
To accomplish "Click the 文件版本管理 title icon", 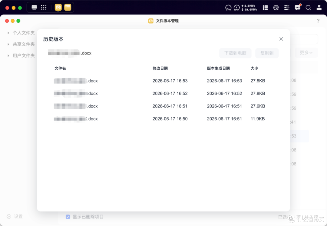I will point(151,21).
